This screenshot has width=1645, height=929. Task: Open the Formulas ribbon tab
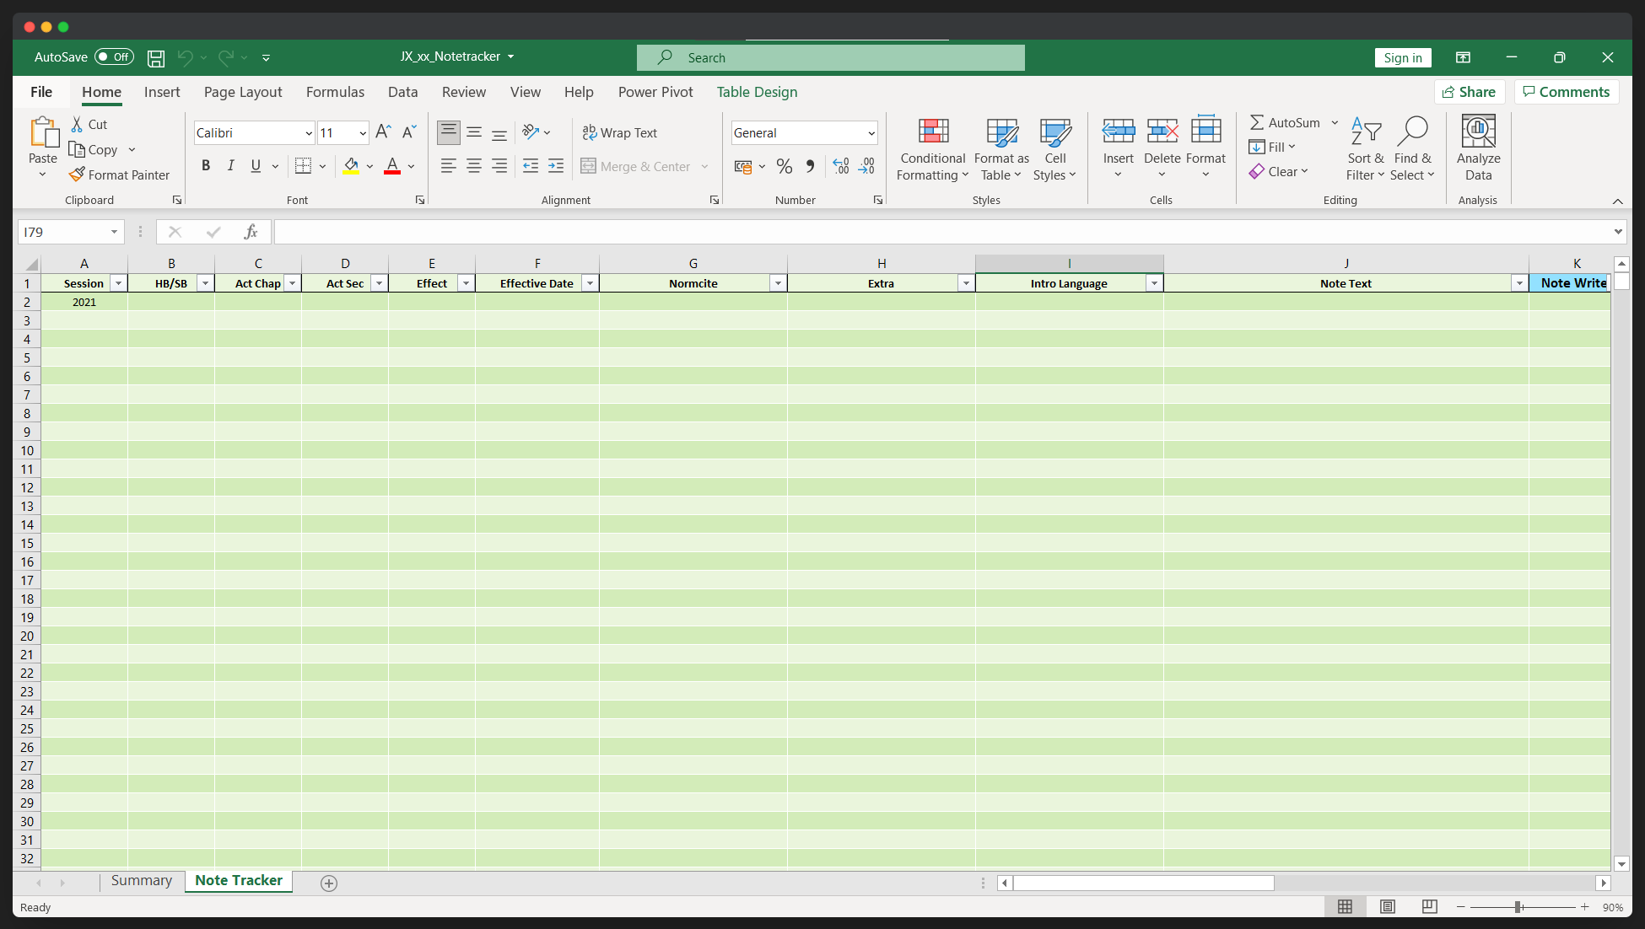[x=335, y=92]
